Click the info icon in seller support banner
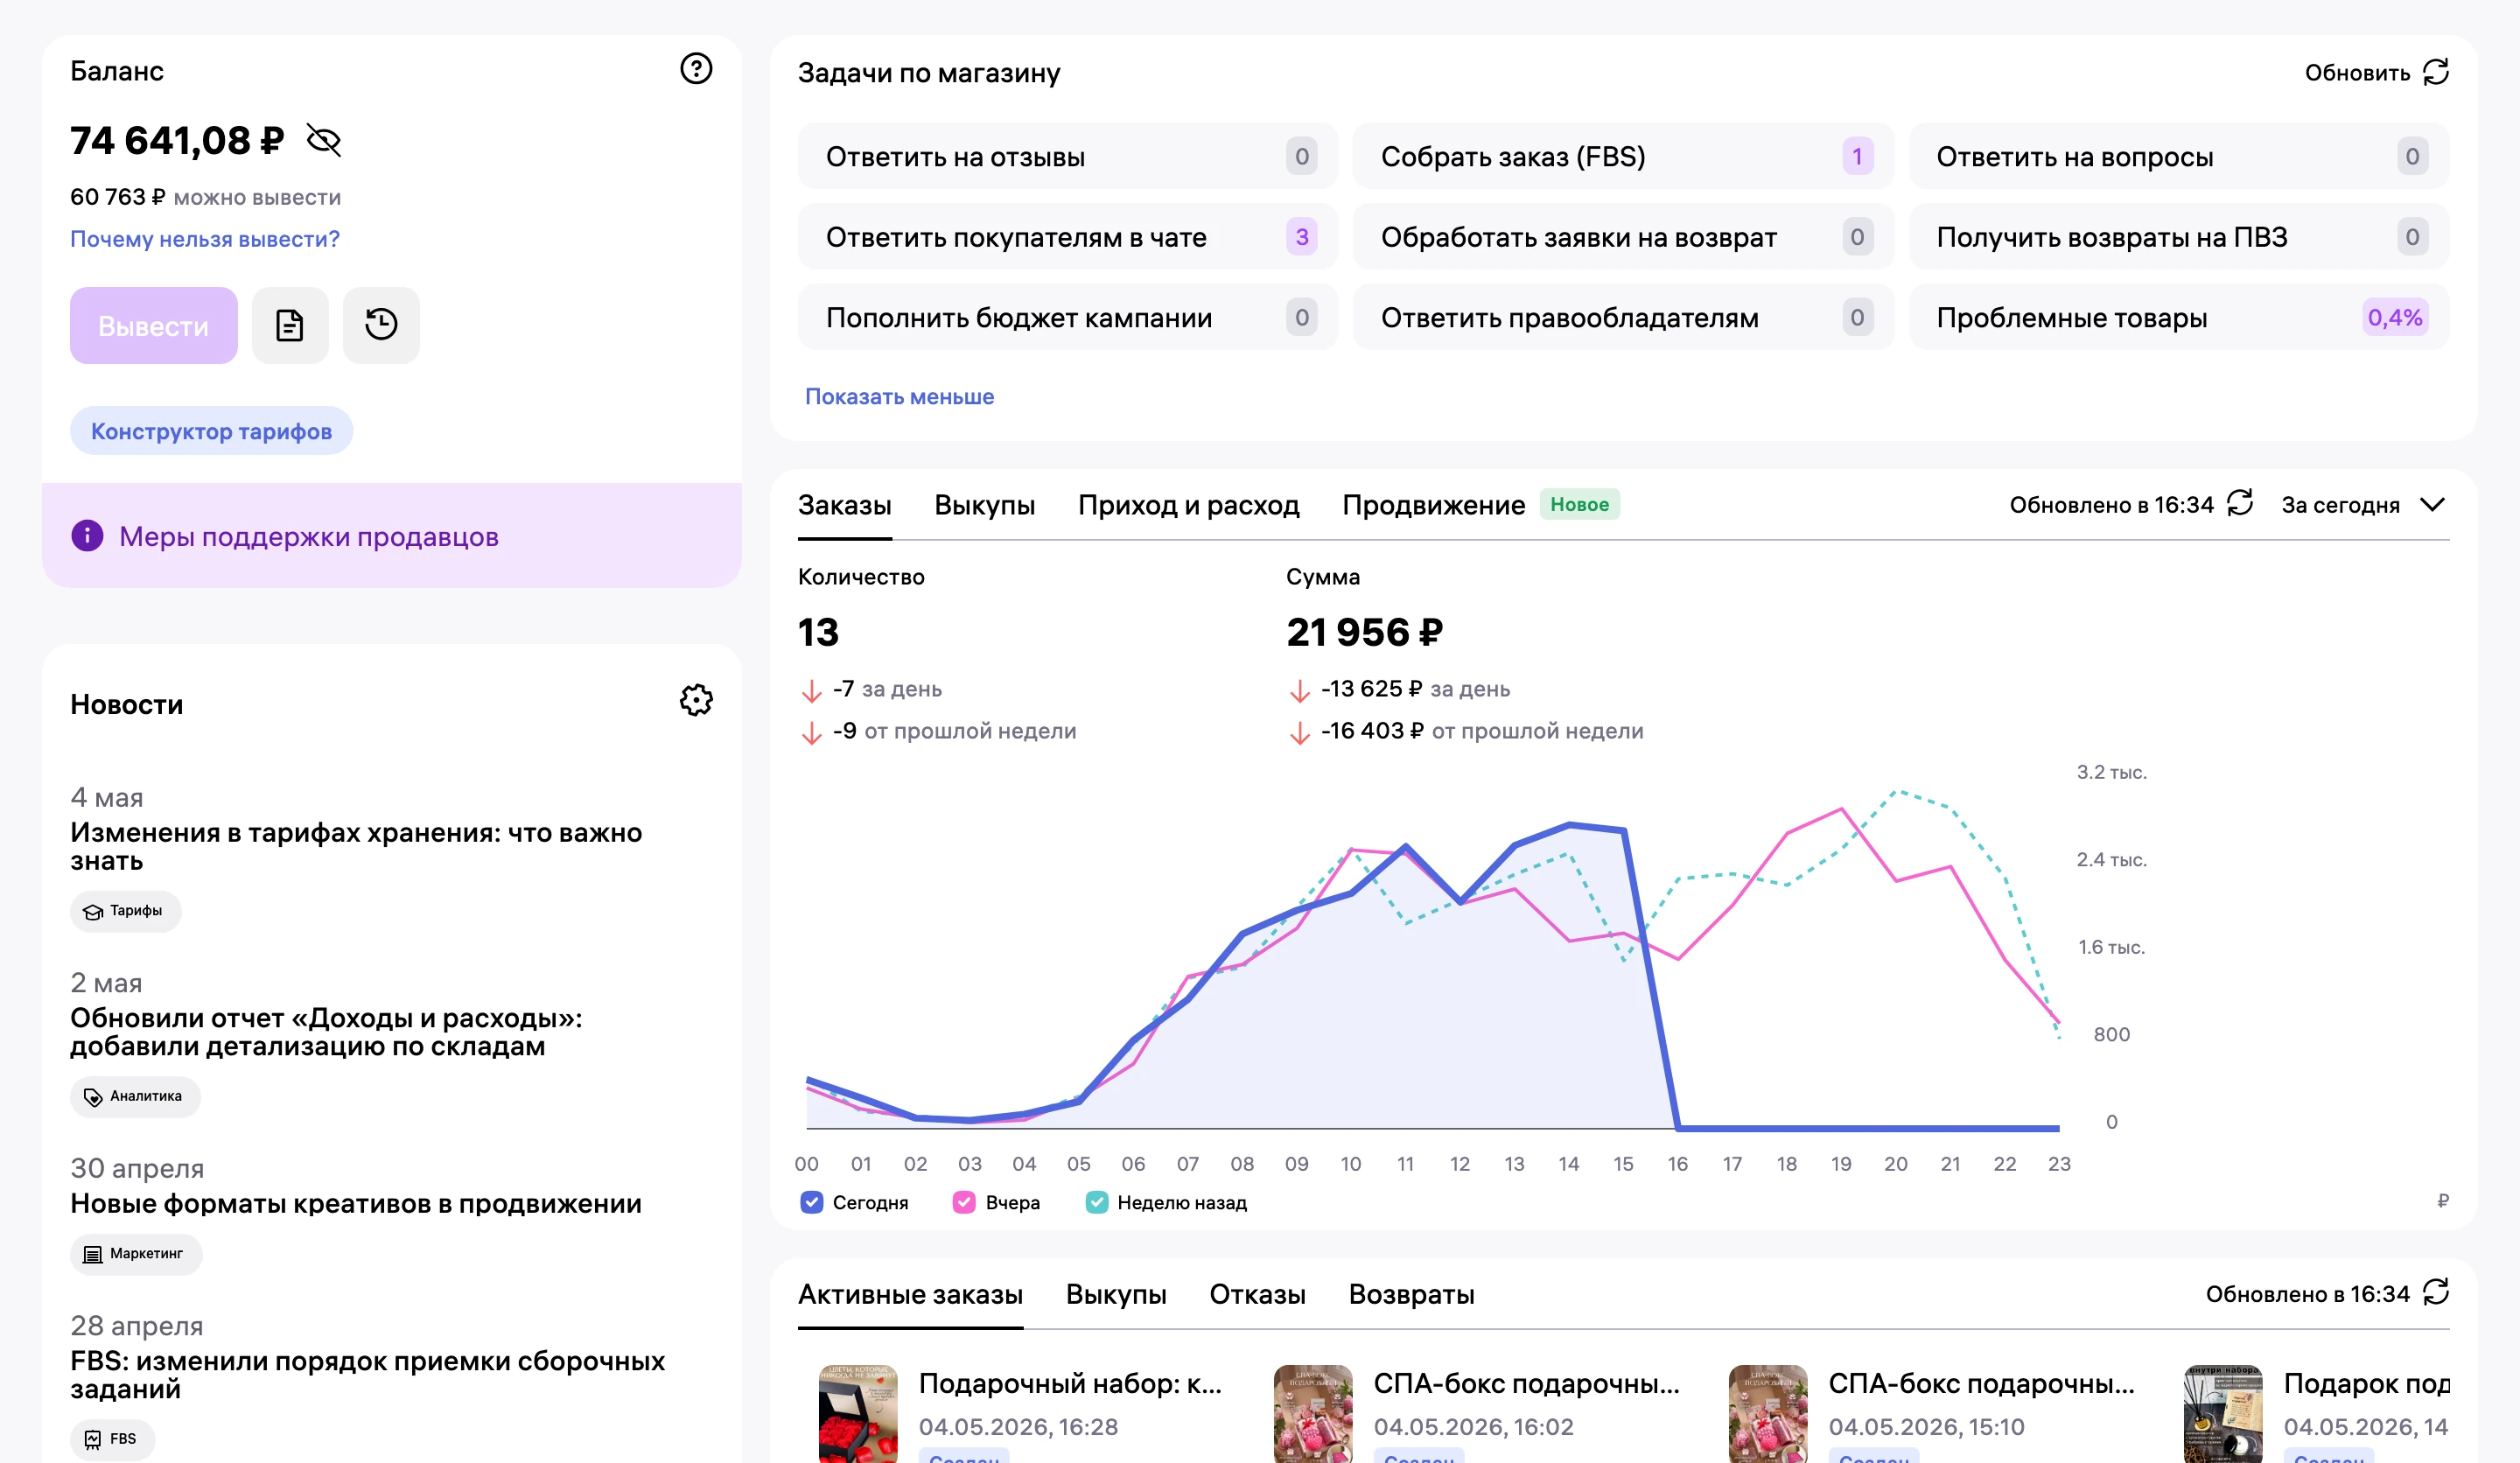The height and width of the screenshot is (1463, 2520). (x=87, y=536)
